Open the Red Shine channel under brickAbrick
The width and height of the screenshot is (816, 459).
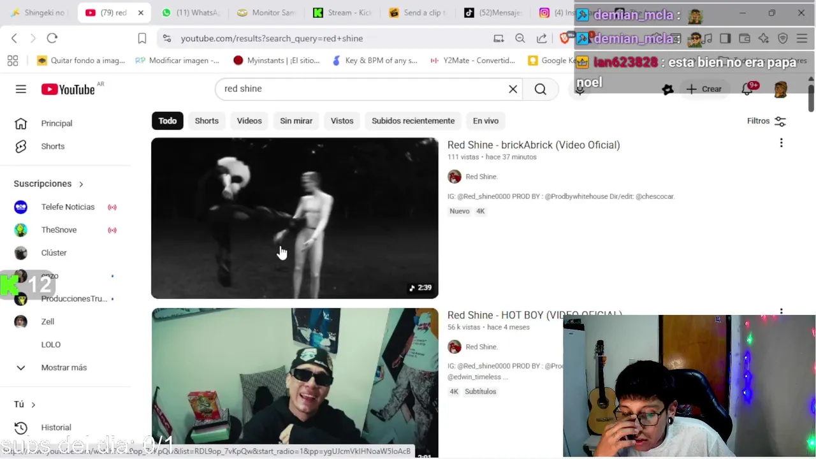tap(481, 177)
